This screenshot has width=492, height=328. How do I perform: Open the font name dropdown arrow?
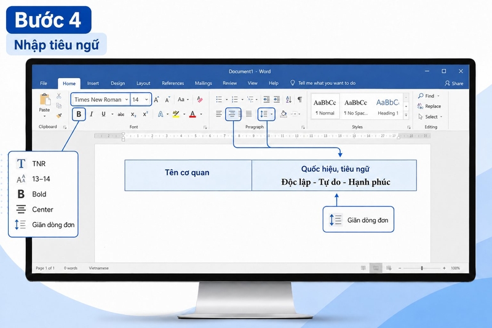click(x=127, y=100)
